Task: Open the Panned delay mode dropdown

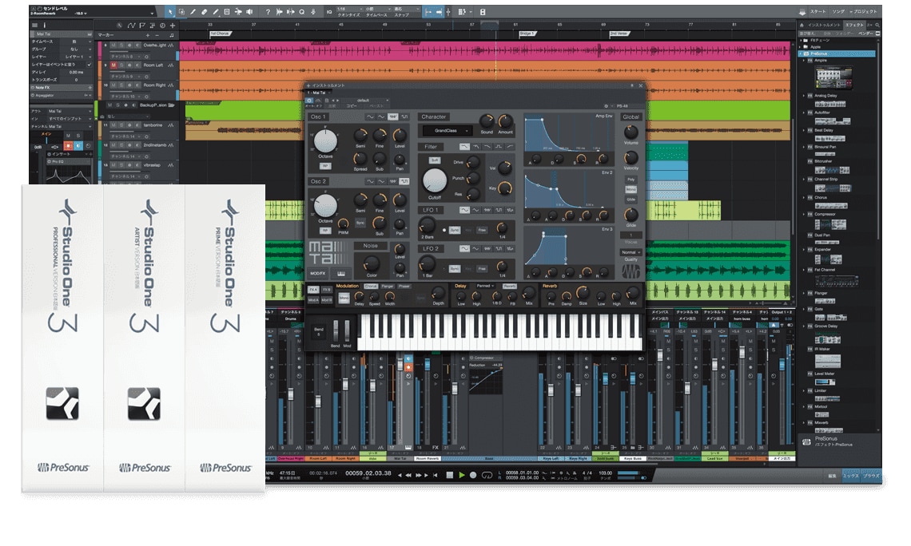Action: pos(484,286)
